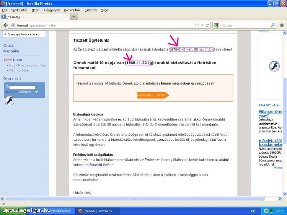The width and height of the screenshot is (287, 215).
Task: Click the search magnifier icon
Action: [272, 25]
